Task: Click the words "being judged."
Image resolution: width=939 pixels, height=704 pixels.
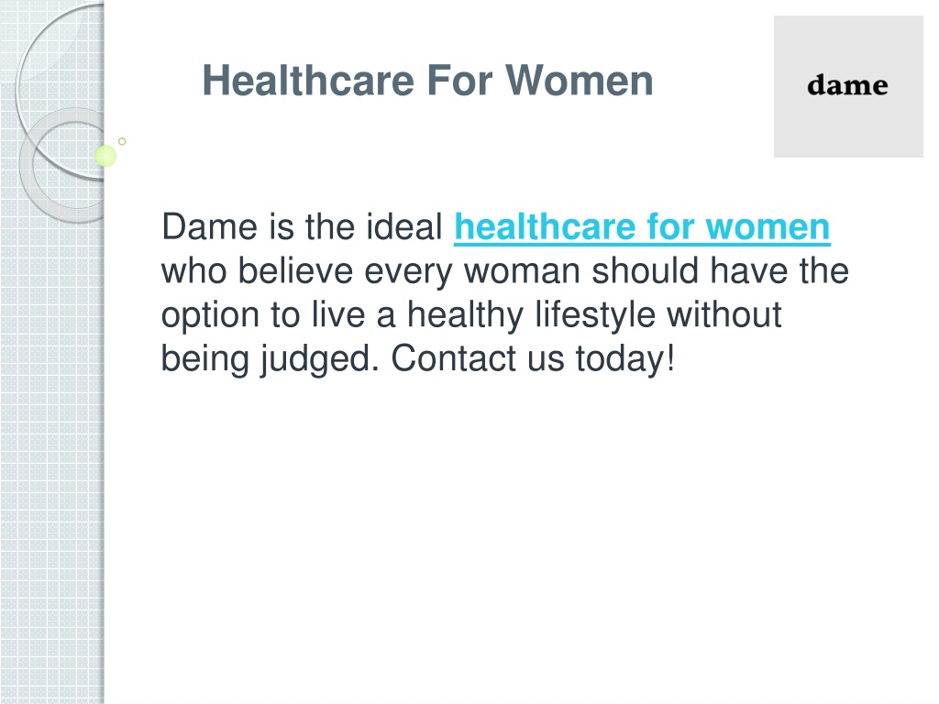Action: coord(271,359)
